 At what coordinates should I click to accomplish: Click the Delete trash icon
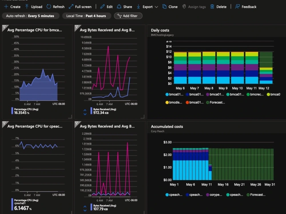(212, 7)
